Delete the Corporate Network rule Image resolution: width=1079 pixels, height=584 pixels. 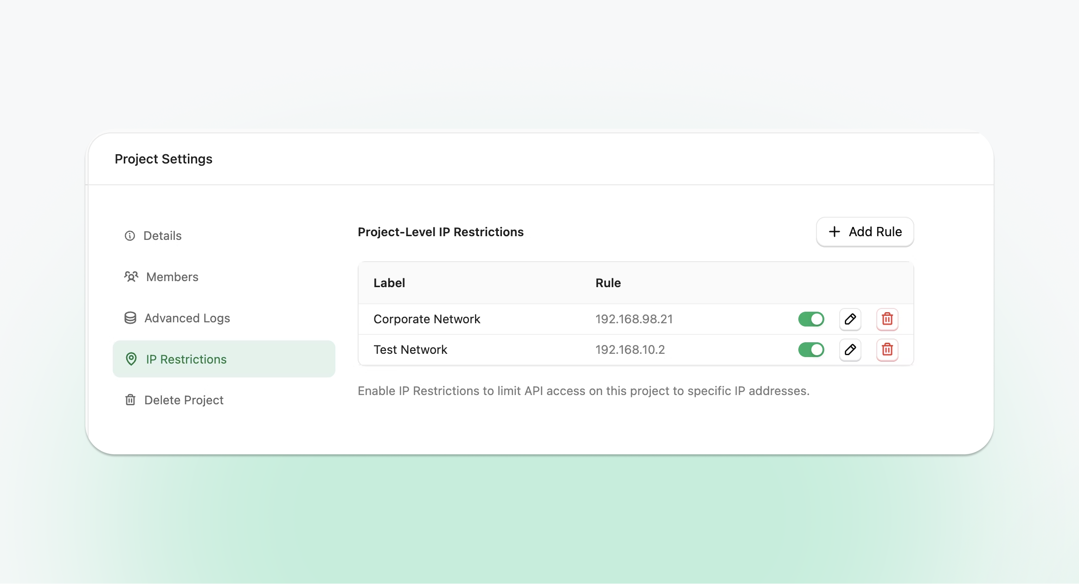click(x=887, y=319)
